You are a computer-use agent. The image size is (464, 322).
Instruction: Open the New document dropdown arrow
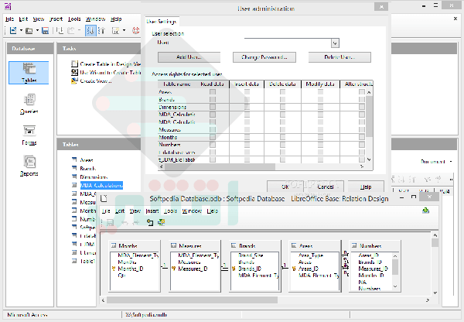pos(22,30)
